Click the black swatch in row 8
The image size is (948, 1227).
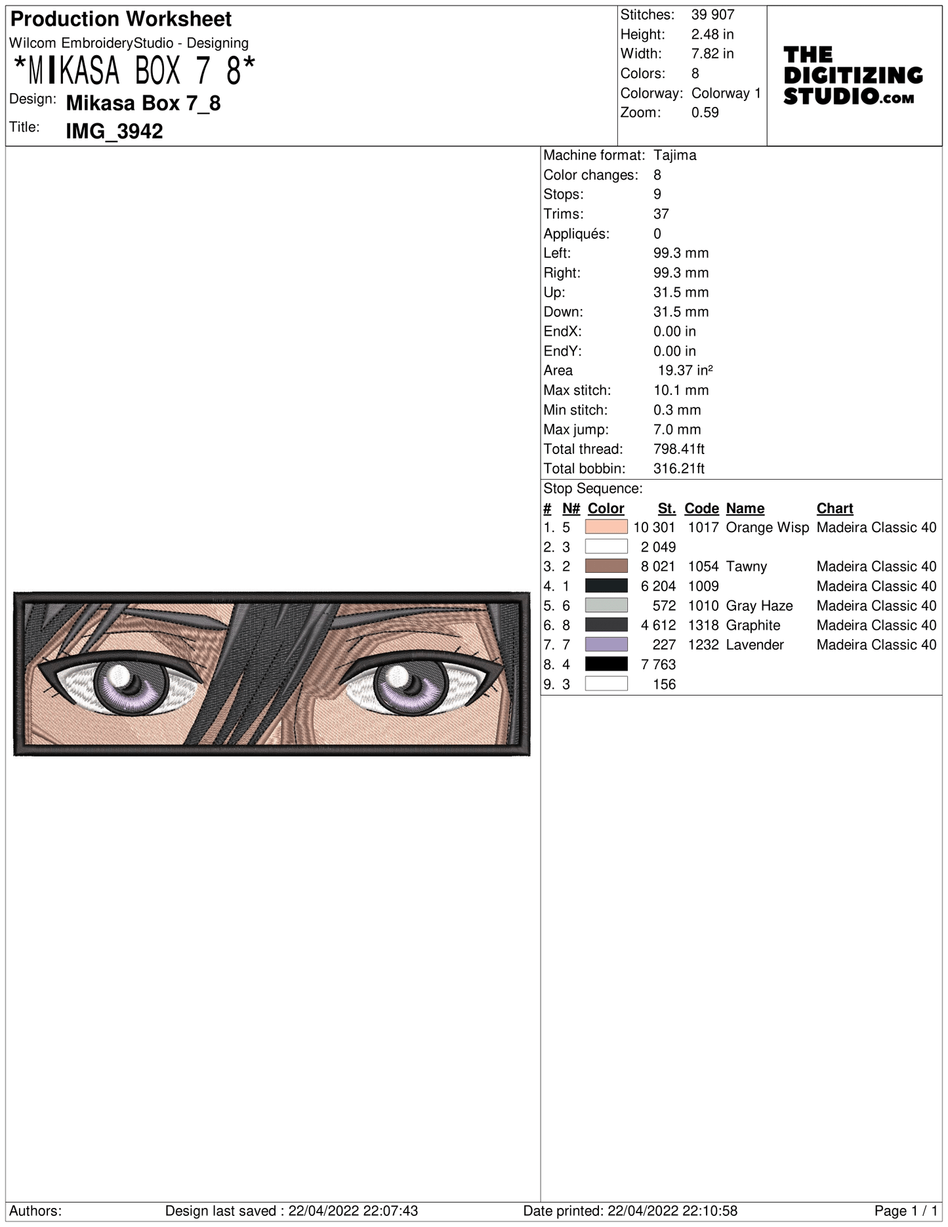click(x=606, y=664)
